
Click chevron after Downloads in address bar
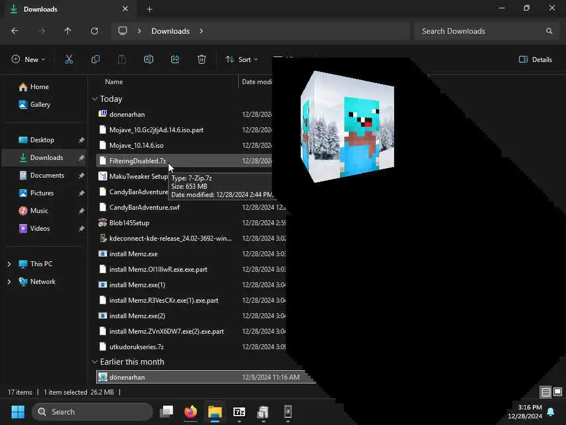click(201, 31)
